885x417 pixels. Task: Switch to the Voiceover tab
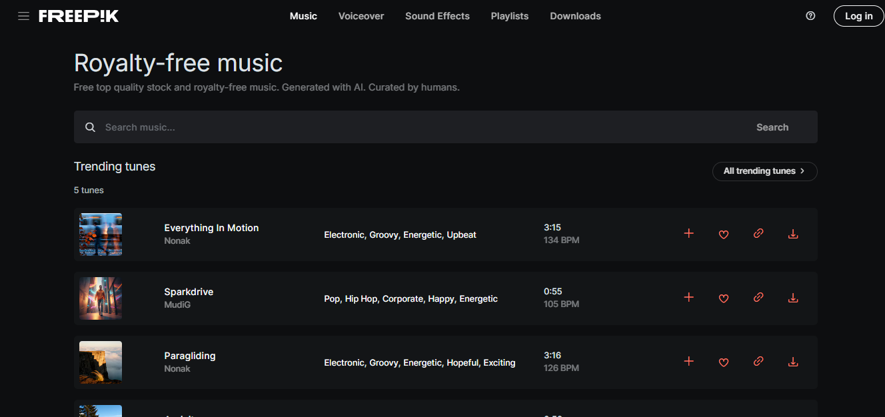[x=361, y=16]
